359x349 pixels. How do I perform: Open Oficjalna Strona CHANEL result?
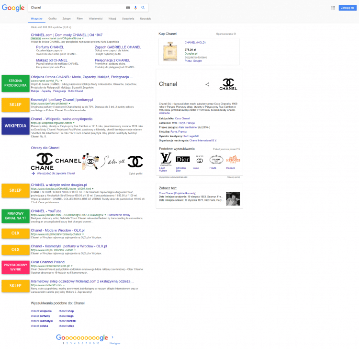tap(82, 77)
